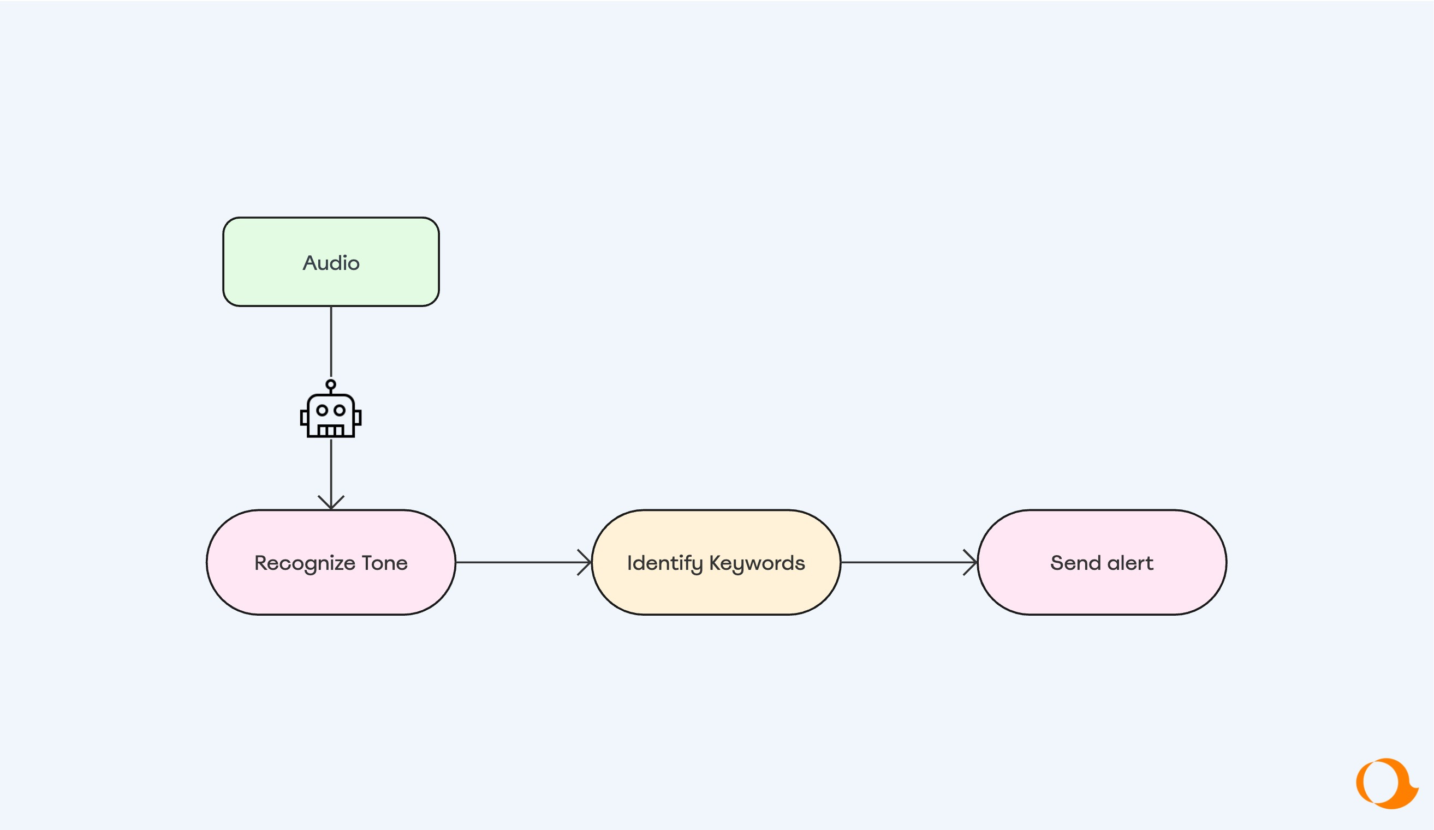The image size is (1434, 830).
Task: Click the 'Send alert' text
Action: coord(1102,563)
